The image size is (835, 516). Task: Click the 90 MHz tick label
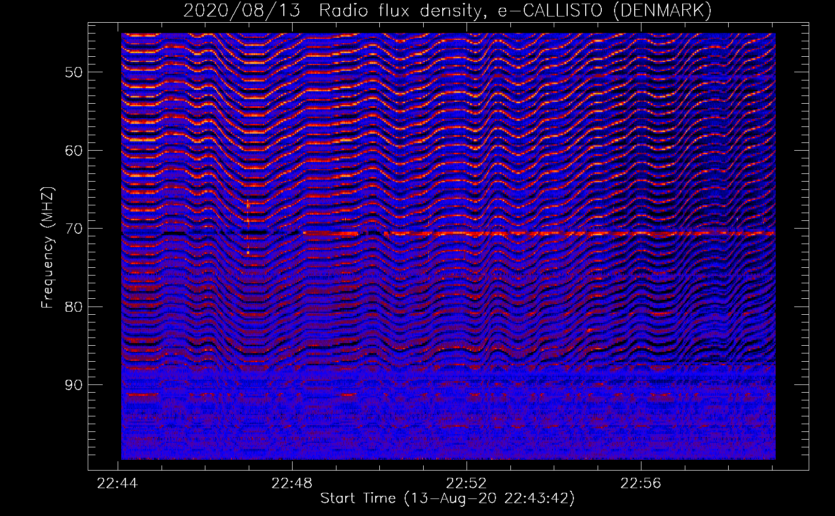coord(74,385)
